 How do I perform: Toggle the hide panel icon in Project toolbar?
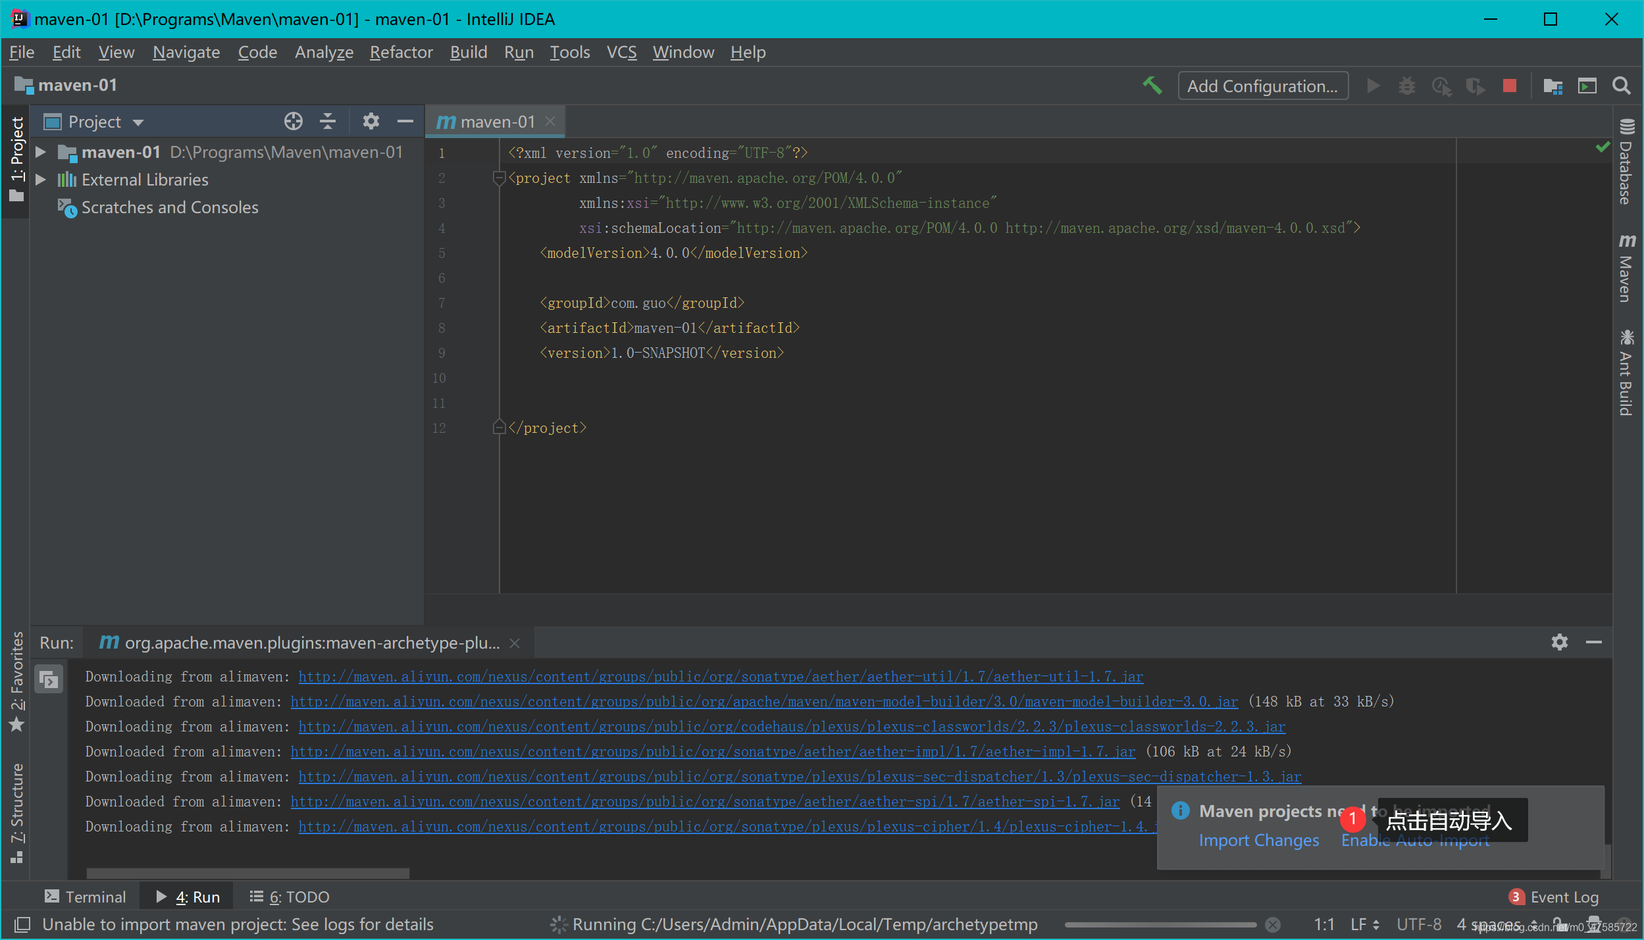[407, 122]
